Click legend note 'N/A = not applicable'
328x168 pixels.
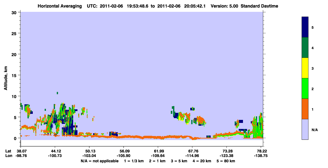click(x=99, y=161)
